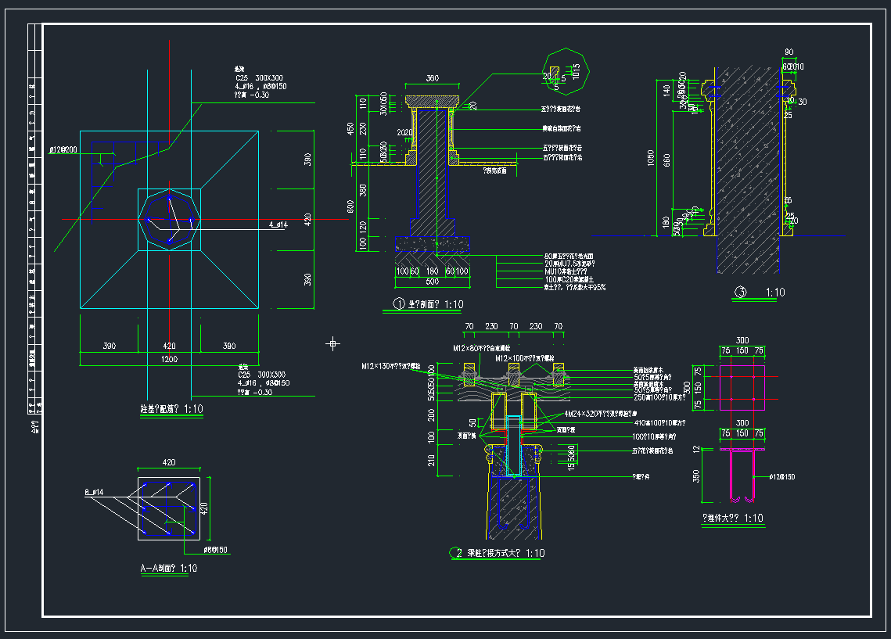Select the 8⌀14 rebar callout label
The width and height of the screenshot is (891, 639).
pos(99,493)
